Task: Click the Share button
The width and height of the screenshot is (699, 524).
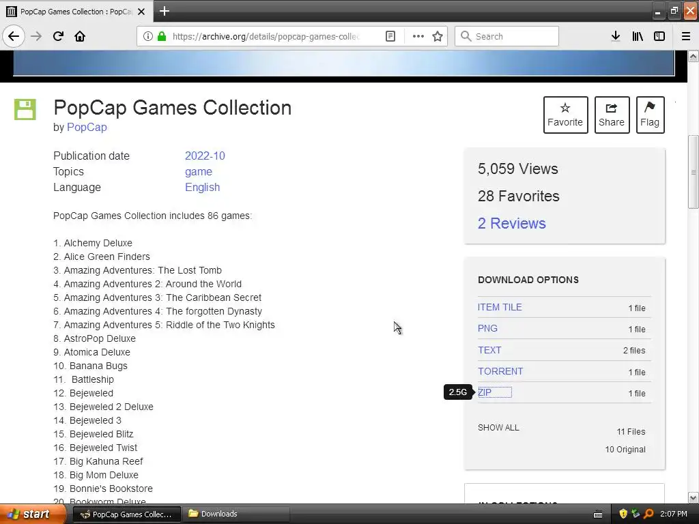Action: [x=612, y=115]
